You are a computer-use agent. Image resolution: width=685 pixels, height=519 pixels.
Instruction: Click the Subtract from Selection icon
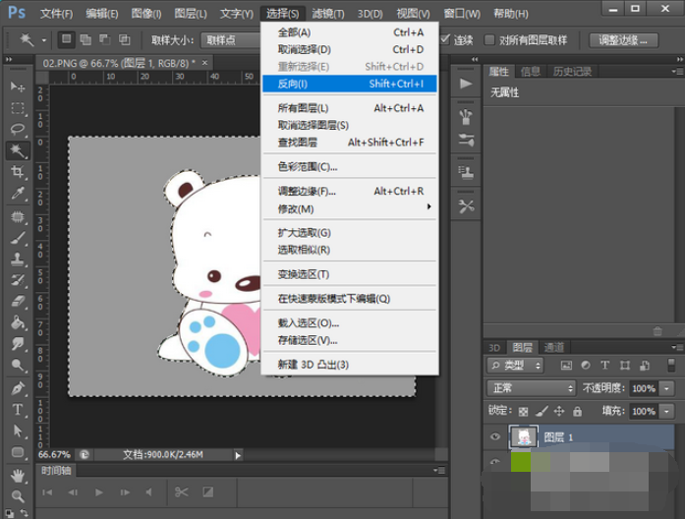click(105, 39)
